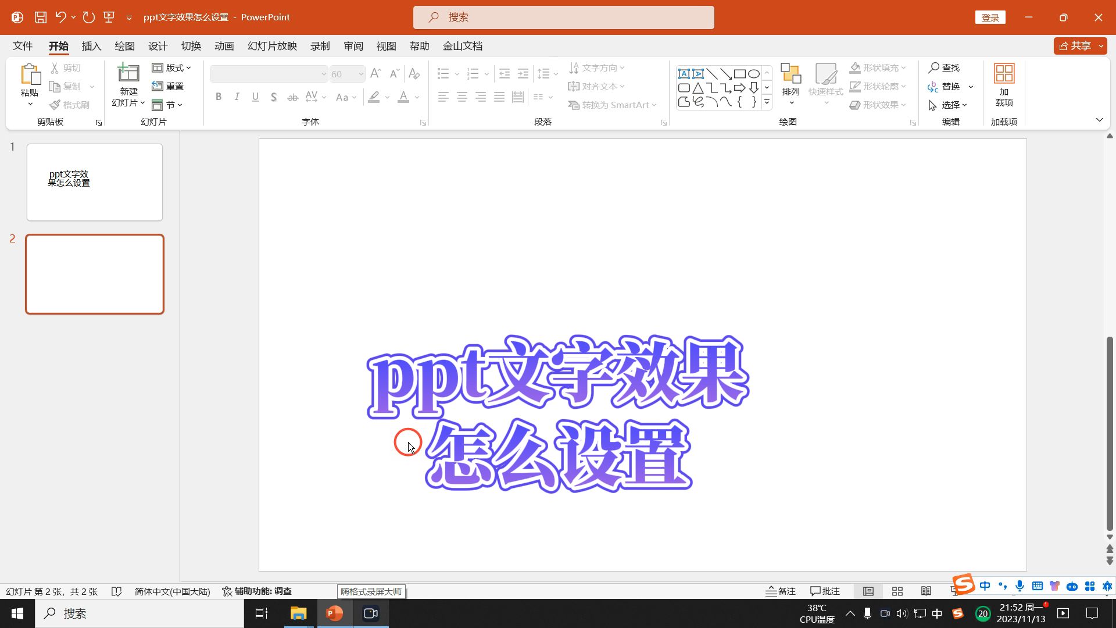Toggle bold formatting

coord(219,97)
